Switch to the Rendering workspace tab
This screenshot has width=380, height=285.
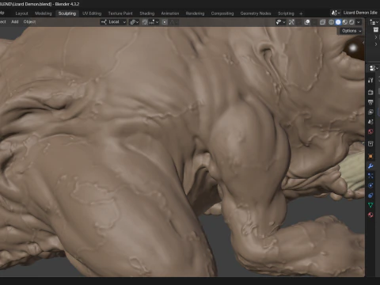pos(195,13)
